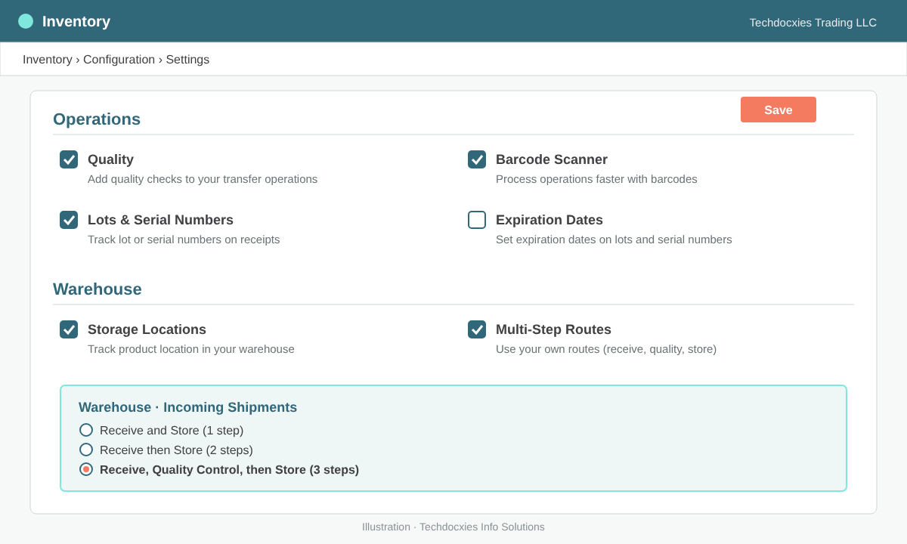Click 'Track product location in your warehouse'
This screenshot has width=907, height=544.
(x=191, y=349)
